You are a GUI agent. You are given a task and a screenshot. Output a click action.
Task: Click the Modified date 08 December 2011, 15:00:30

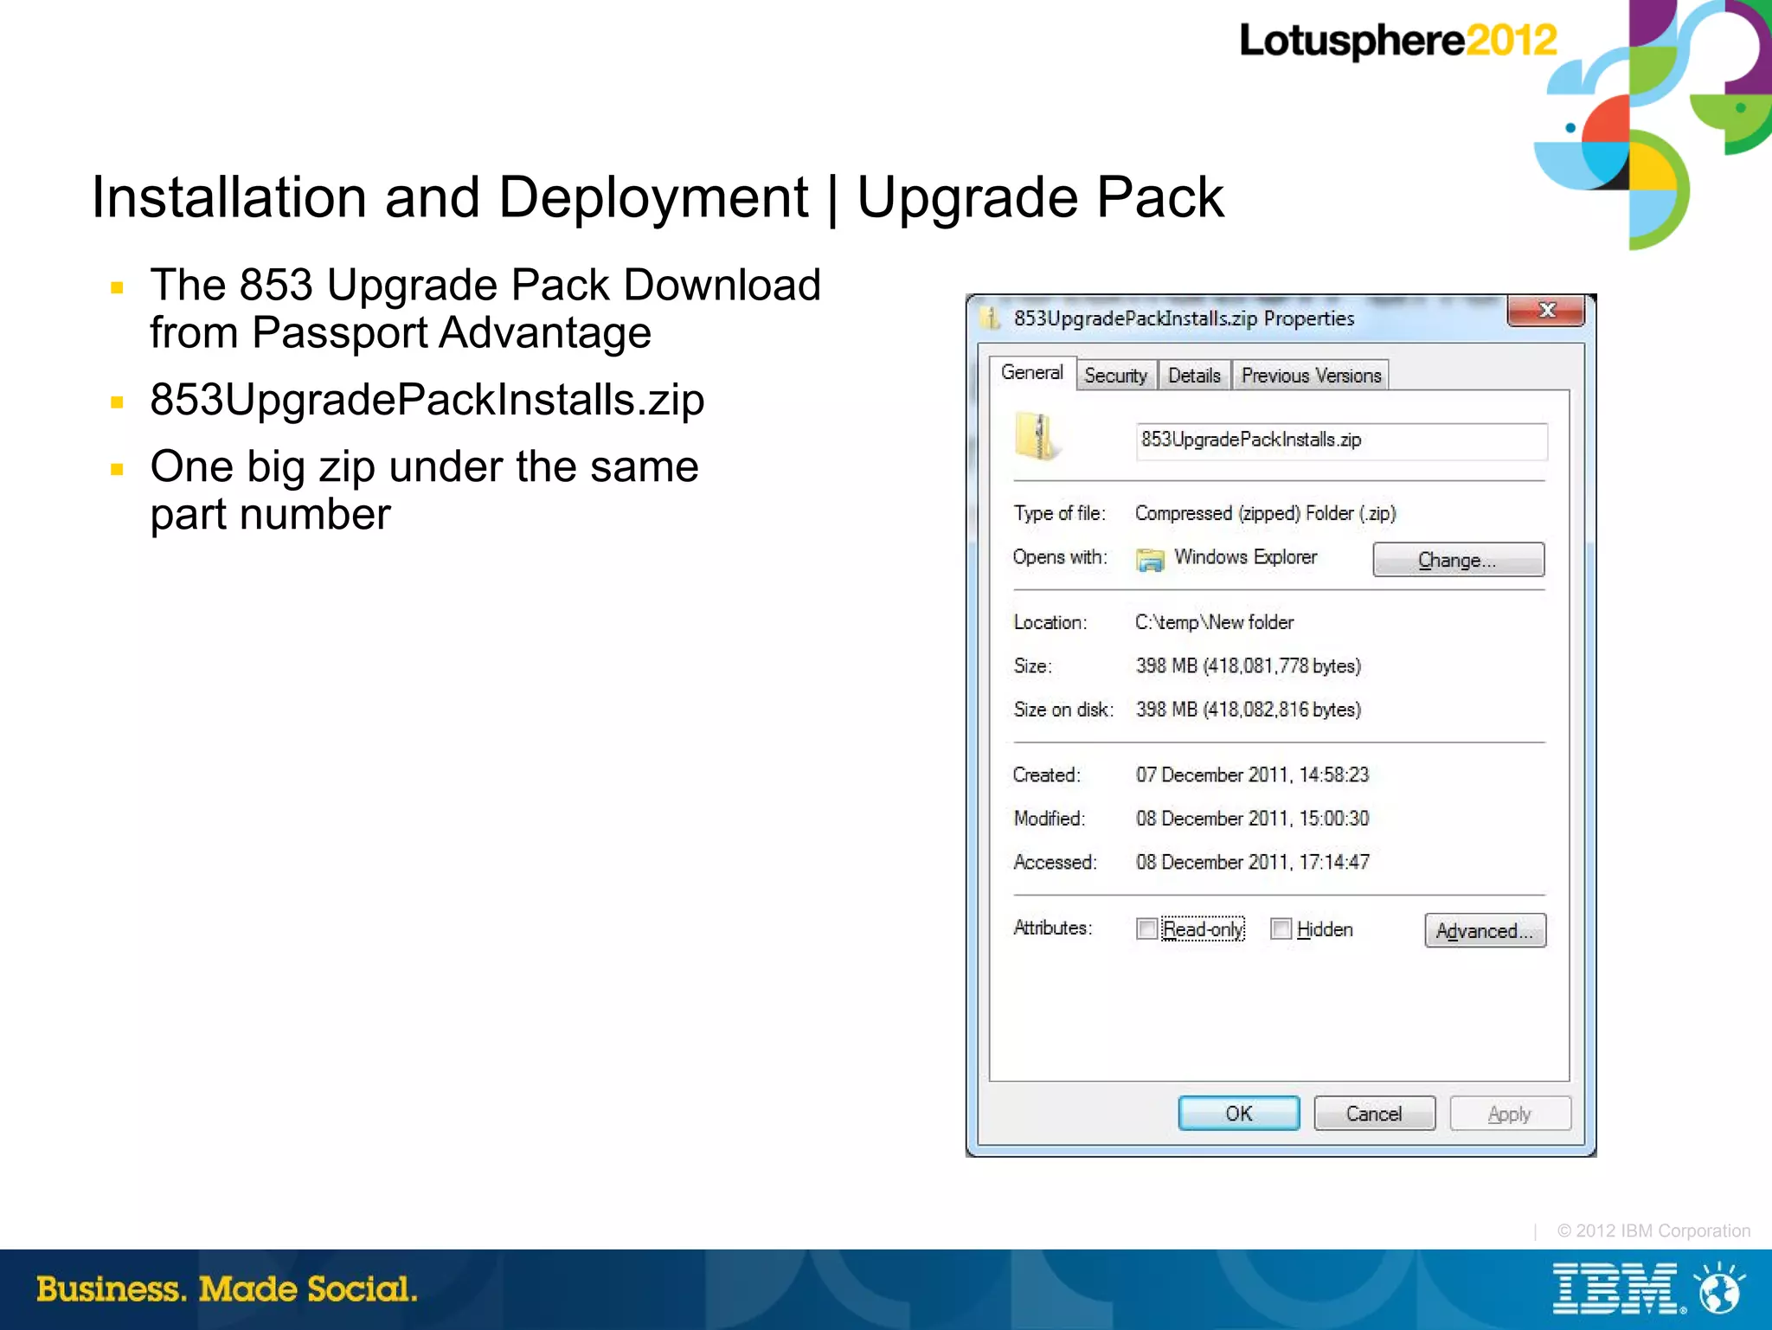point(1252,819)
